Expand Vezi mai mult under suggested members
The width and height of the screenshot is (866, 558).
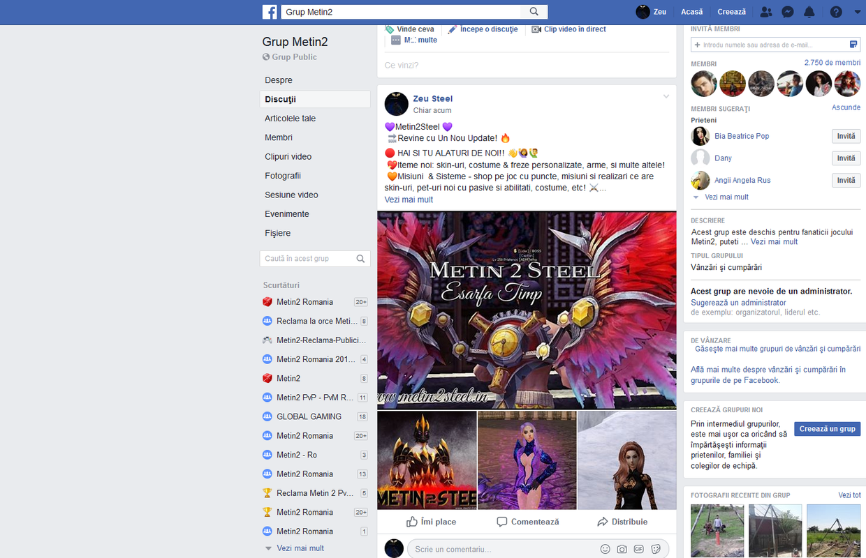726,197
